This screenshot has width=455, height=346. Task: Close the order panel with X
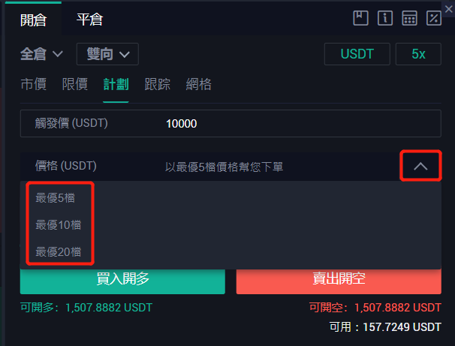point(448,9)
